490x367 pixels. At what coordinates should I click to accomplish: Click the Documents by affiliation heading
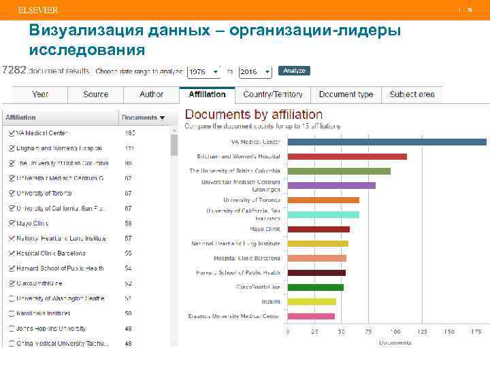pyautogui.click(x=253, y=115)
